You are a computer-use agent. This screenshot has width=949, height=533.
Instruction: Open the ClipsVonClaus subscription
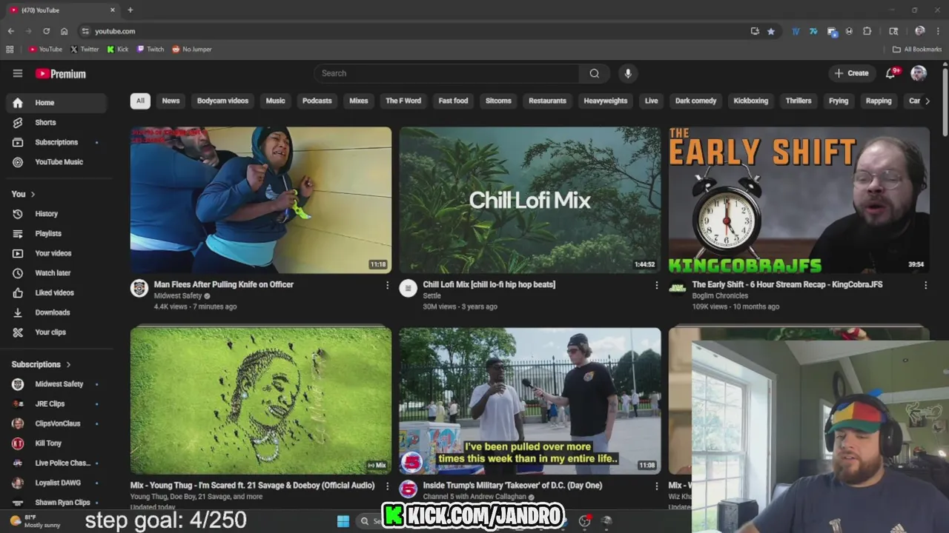point(56,423)
